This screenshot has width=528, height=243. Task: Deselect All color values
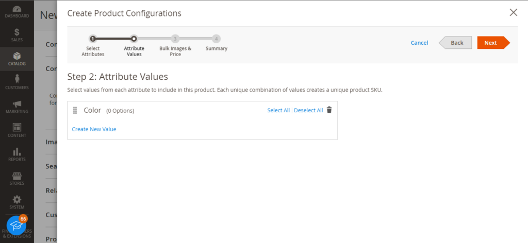tap(308, 110)
